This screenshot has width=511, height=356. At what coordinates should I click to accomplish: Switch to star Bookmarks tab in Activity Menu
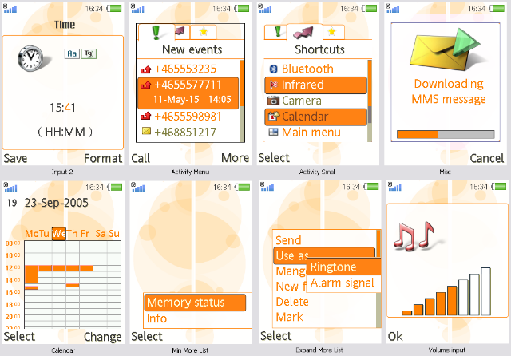(x=204, y=32)
